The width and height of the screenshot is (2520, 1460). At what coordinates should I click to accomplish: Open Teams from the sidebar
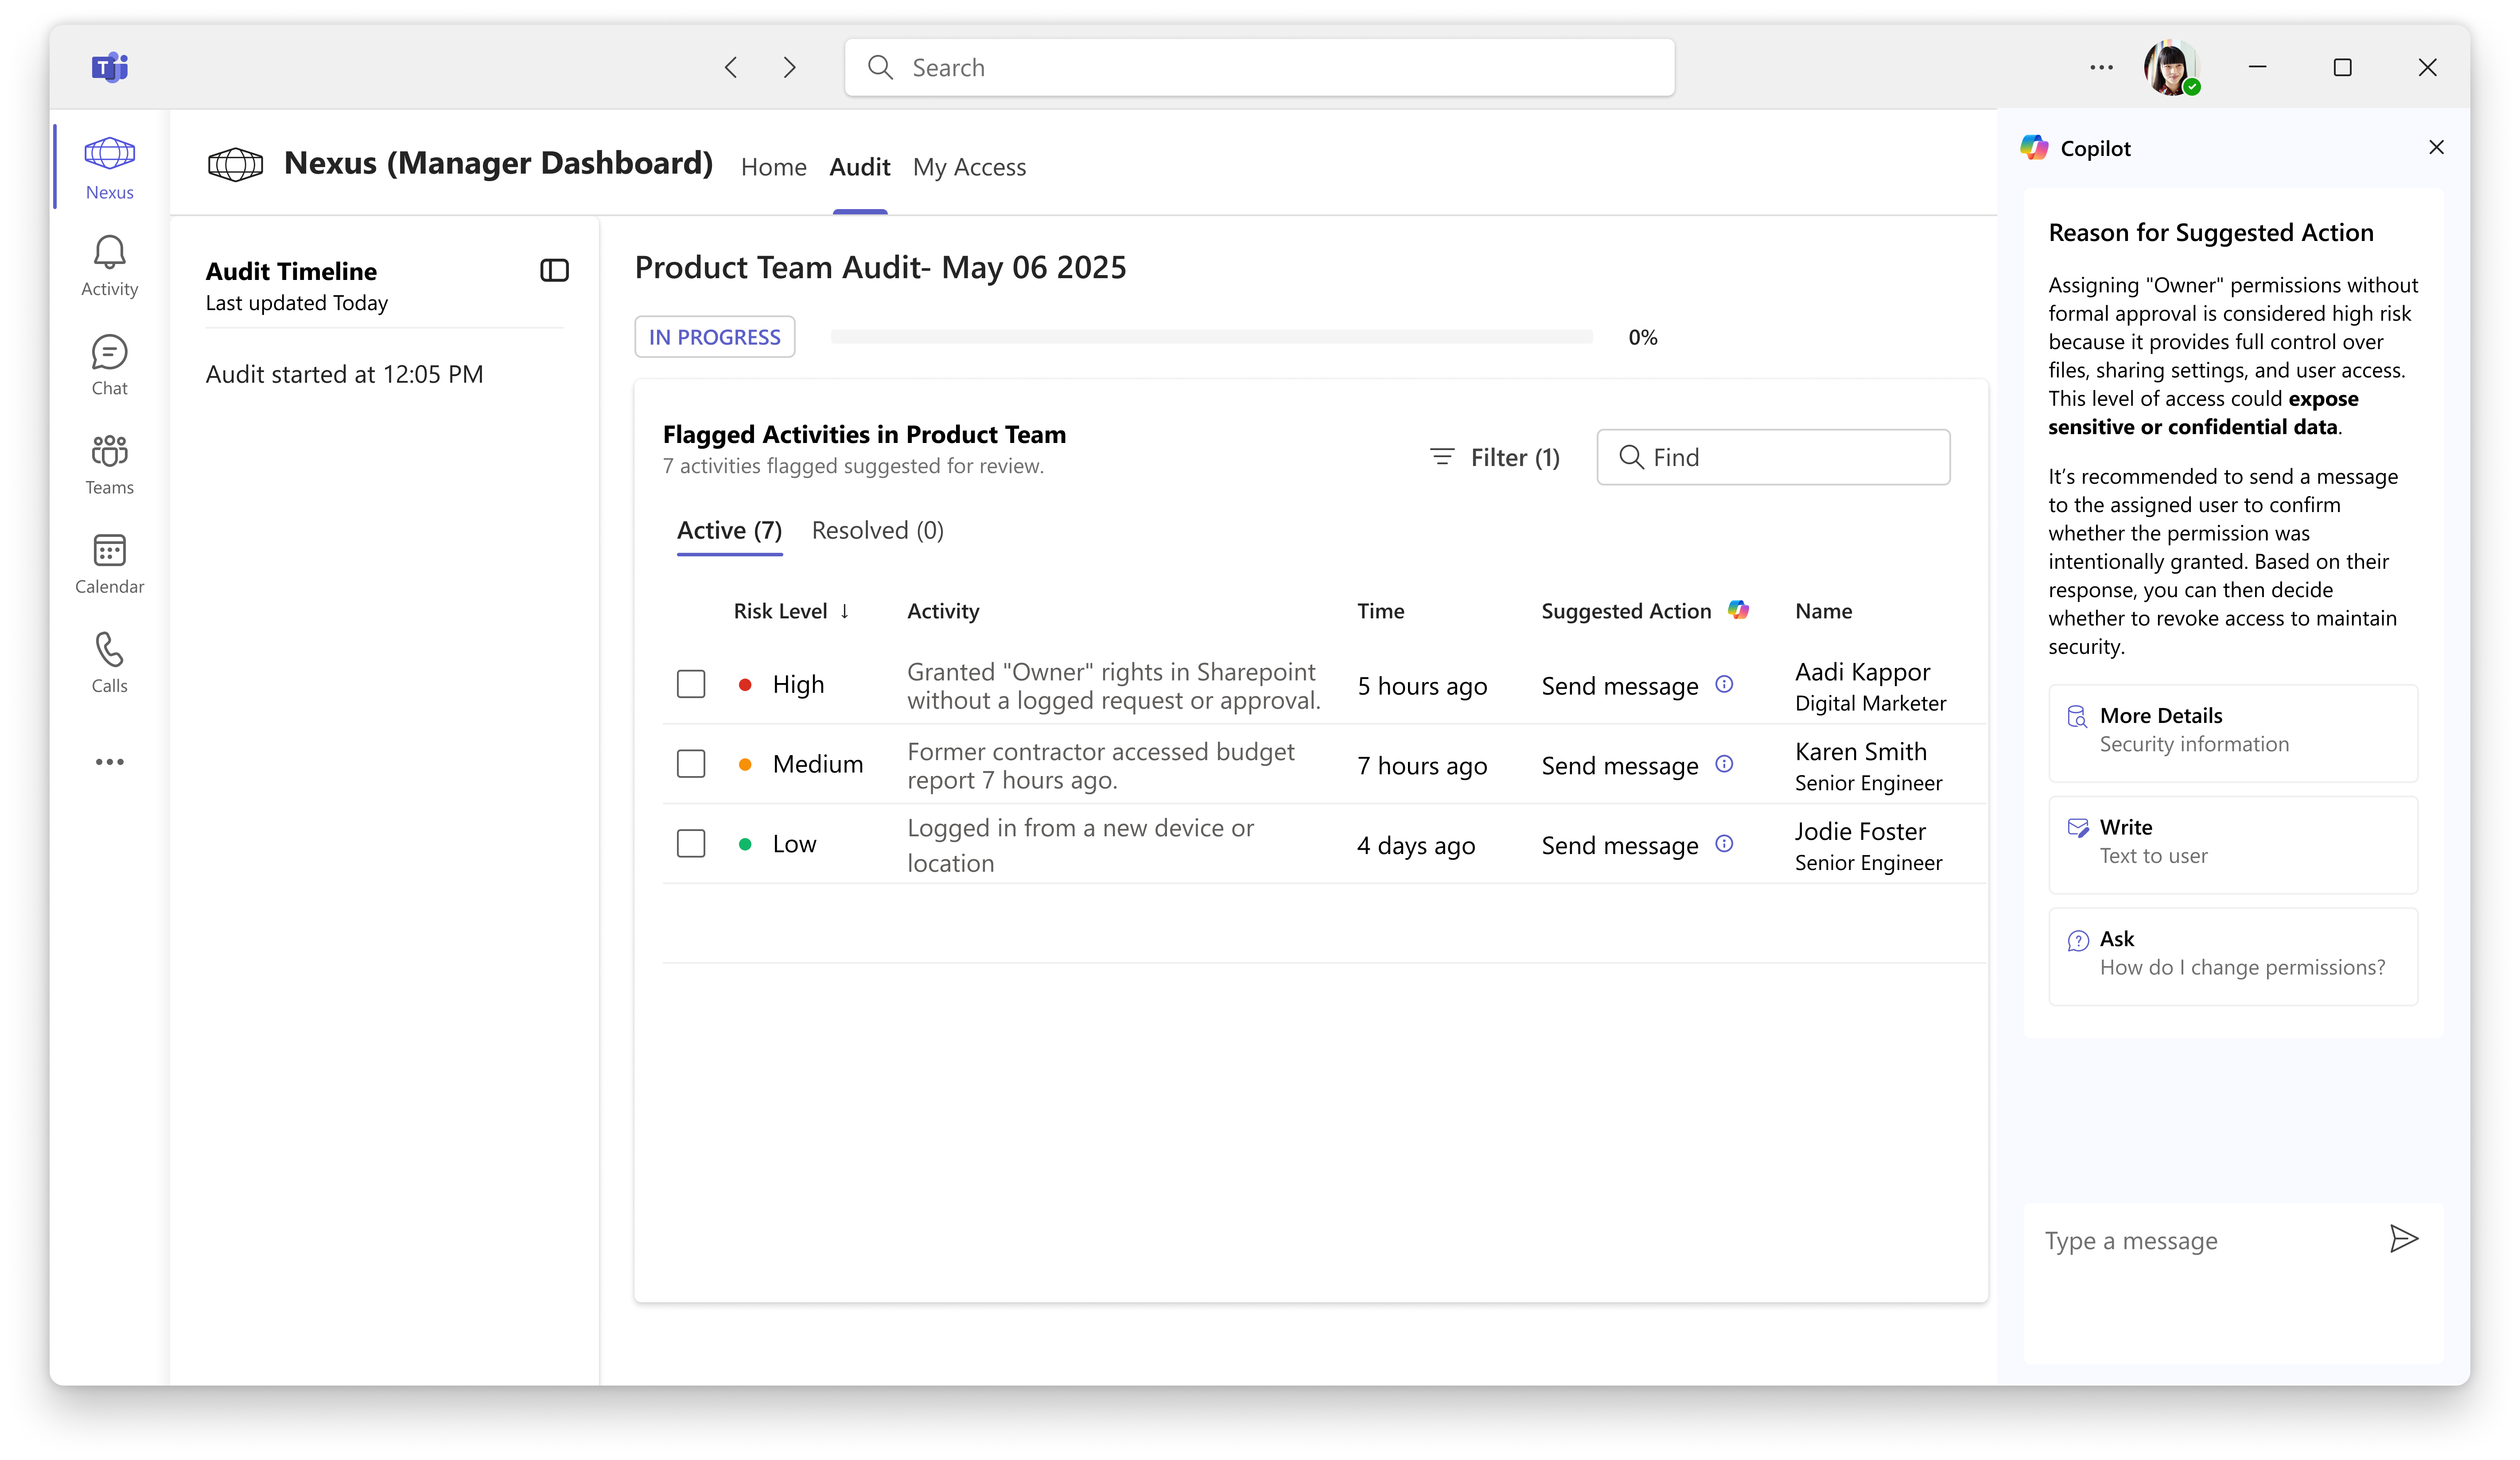click(x=109, y=464)
